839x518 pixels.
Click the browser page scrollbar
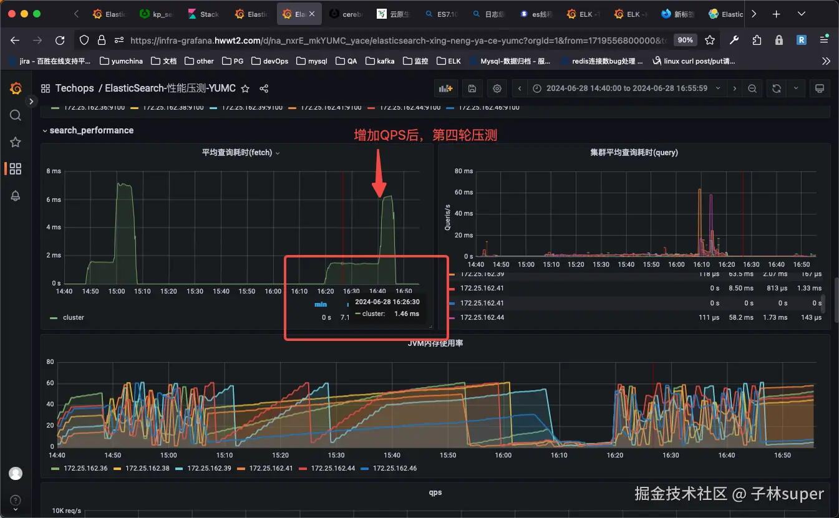837,299
